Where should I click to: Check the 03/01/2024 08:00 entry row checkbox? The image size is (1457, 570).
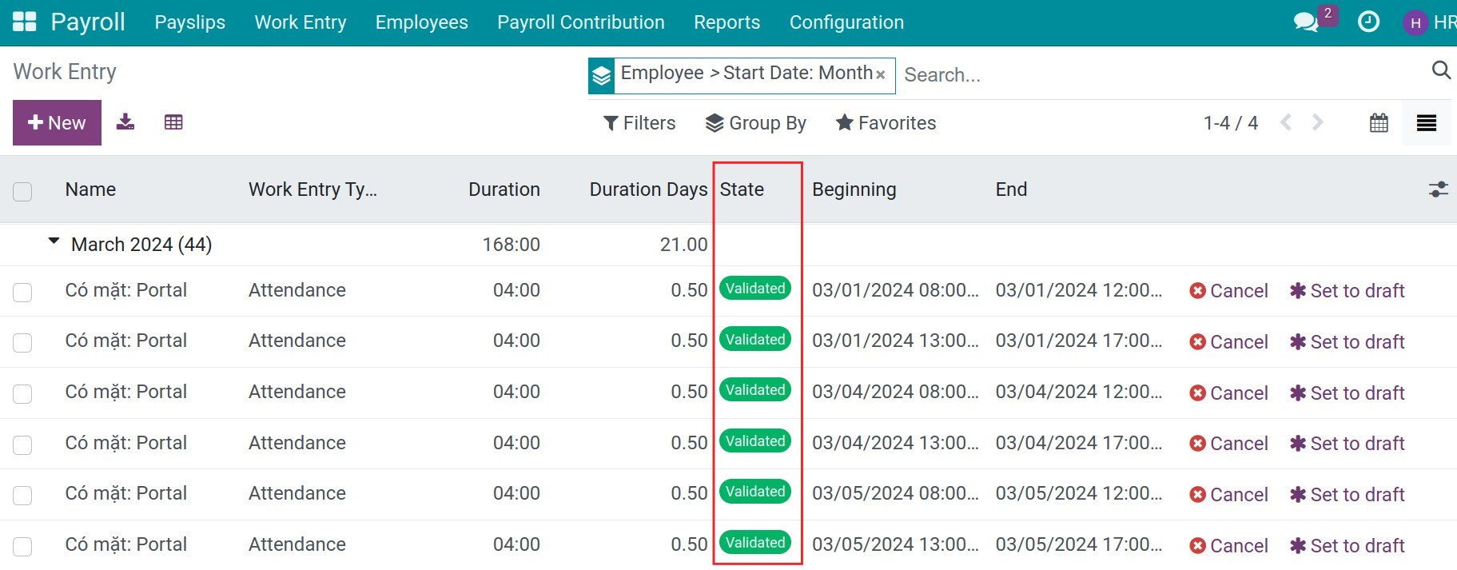(x=22, y=292)
